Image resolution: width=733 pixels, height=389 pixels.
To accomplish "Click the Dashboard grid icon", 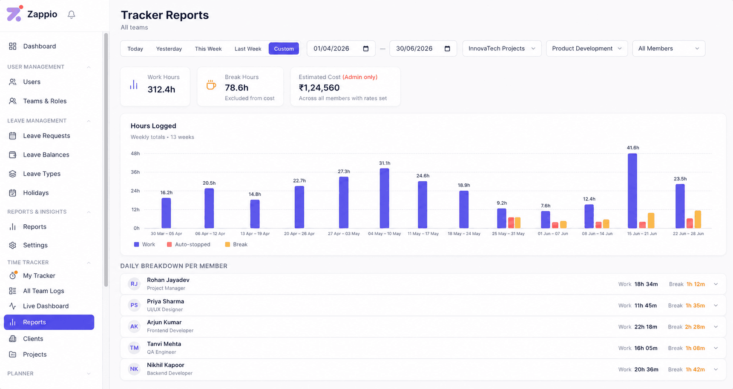I will [x=13, y=46].
